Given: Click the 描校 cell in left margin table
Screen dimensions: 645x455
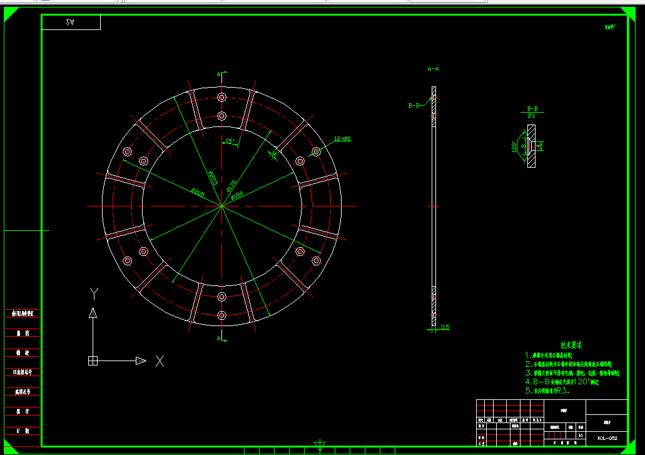Looking at the screenshot, I should (23, 352).
